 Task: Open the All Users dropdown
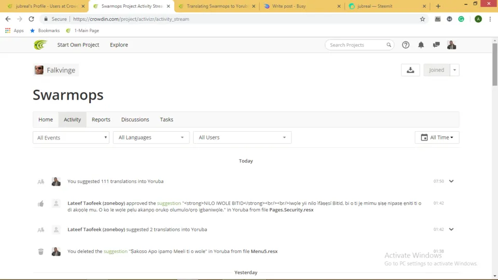(242, 137)
